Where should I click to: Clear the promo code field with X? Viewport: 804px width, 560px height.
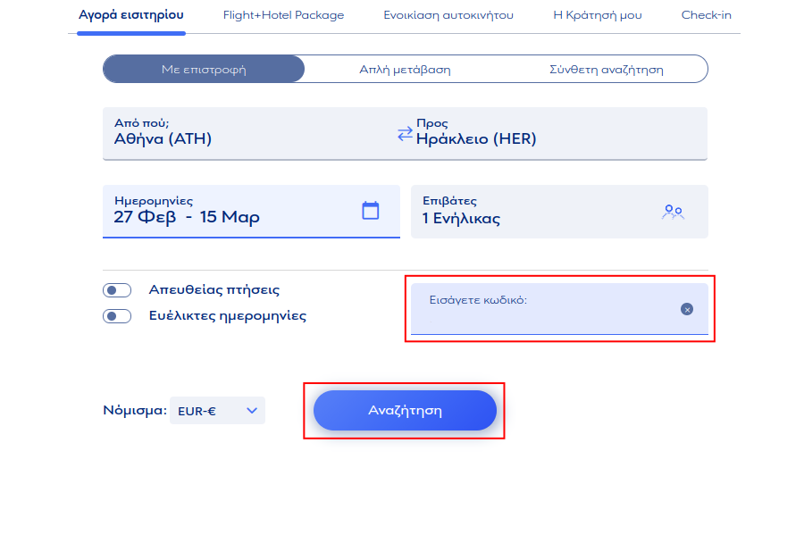pyautogui.click(x=687, y=309)
